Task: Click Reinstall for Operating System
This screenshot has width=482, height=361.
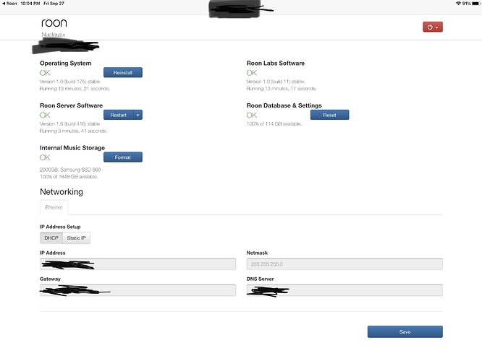Action: coord(122,73)
